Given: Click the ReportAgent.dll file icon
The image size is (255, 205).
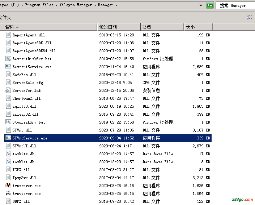Looking at the screenshot, I should 8,35.
